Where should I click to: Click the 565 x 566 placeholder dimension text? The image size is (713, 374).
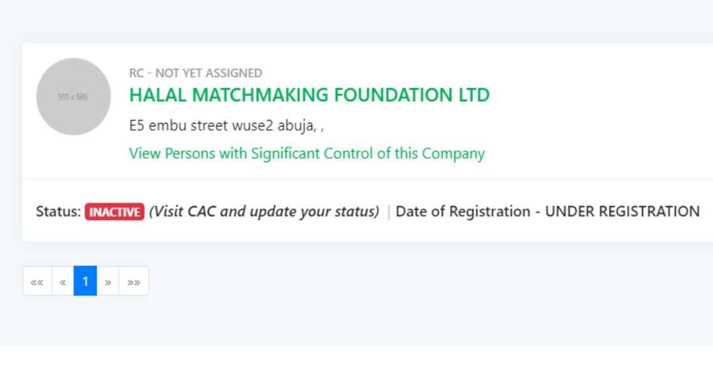[73, 97]
